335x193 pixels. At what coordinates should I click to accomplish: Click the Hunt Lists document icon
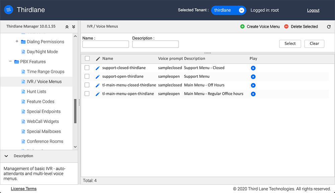tap(23, 91)
